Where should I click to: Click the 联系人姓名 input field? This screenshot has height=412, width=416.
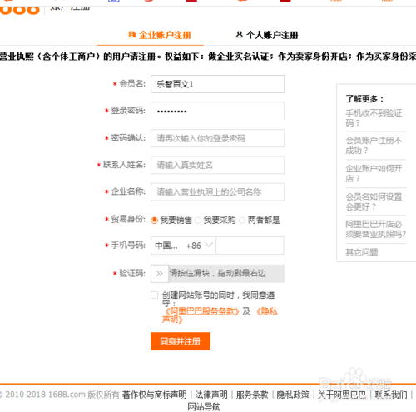coord(217,165)
